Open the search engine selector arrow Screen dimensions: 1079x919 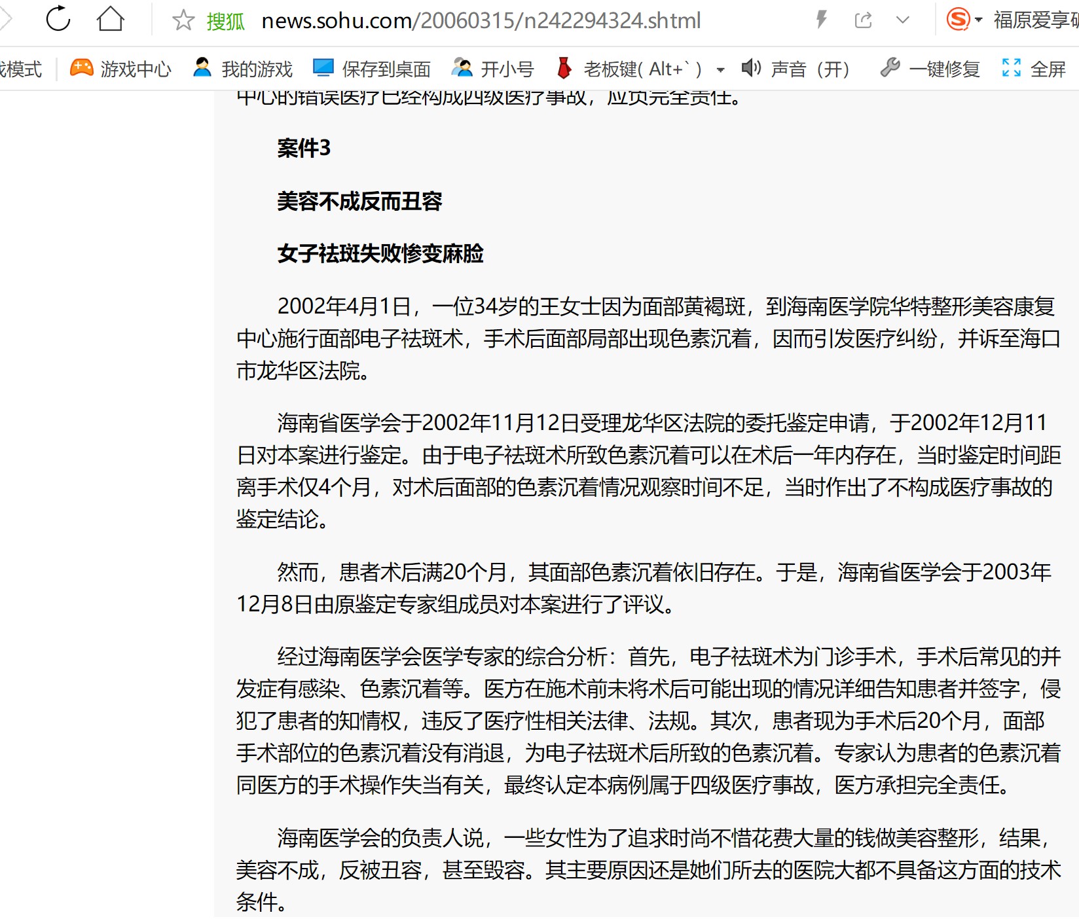tap(979, 20)
